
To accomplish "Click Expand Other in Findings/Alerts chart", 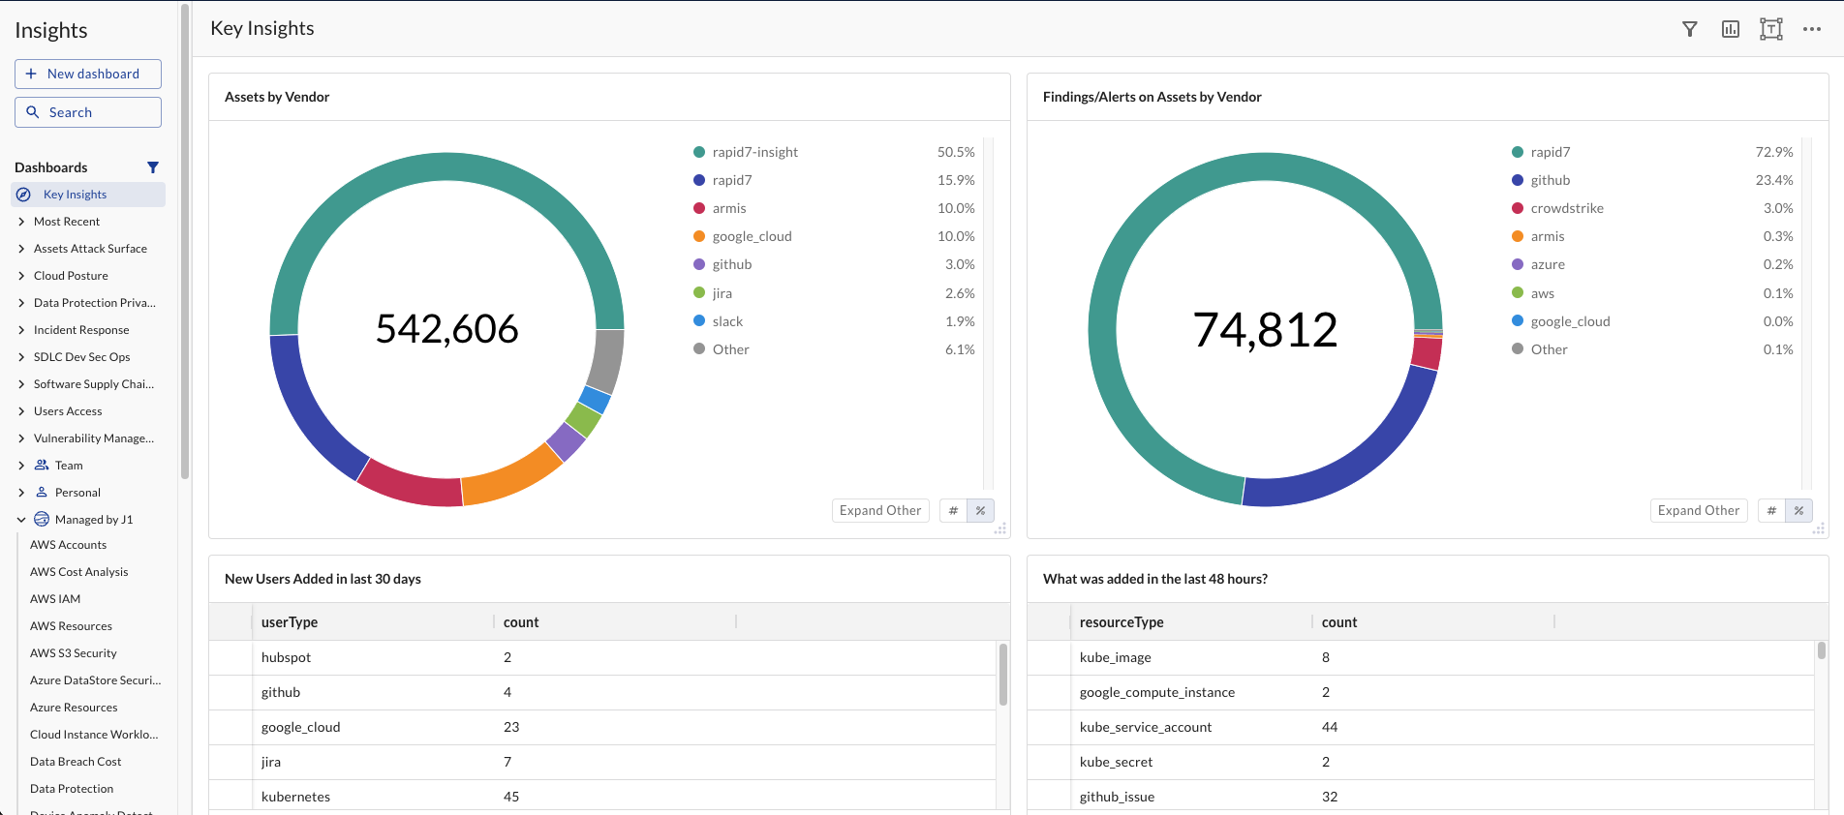I will click(1699, 510).
